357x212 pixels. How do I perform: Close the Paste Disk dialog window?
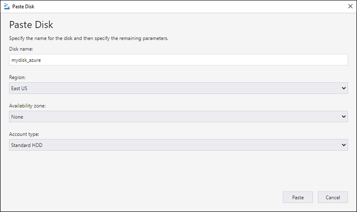[350, 6]
